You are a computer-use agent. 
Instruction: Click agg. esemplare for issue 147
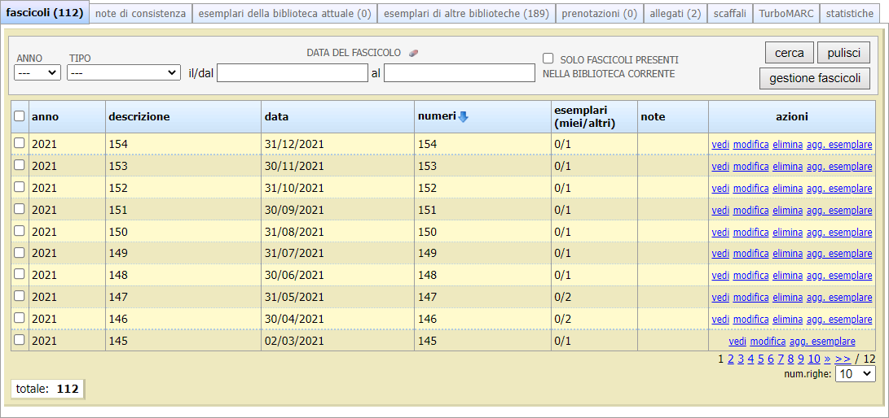pos(839,298)
